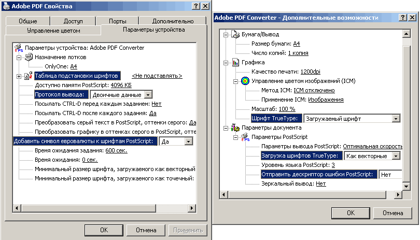Click Да value for CTRL-D после каждого задания
Screen dimensions: 420x240
point(152,114)
